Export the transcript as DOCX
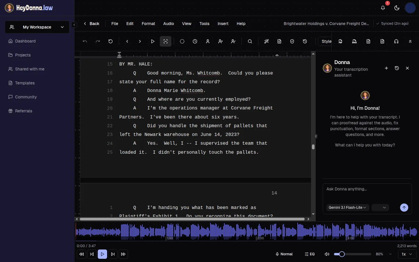419x262 pixels. click(354, 41)
